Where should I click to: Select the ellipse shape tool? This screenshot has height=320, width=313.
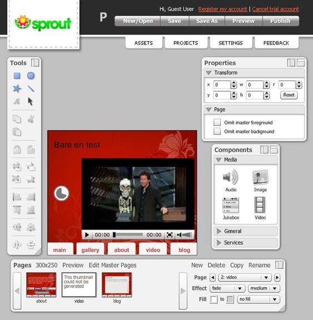[x=31, y=76]
